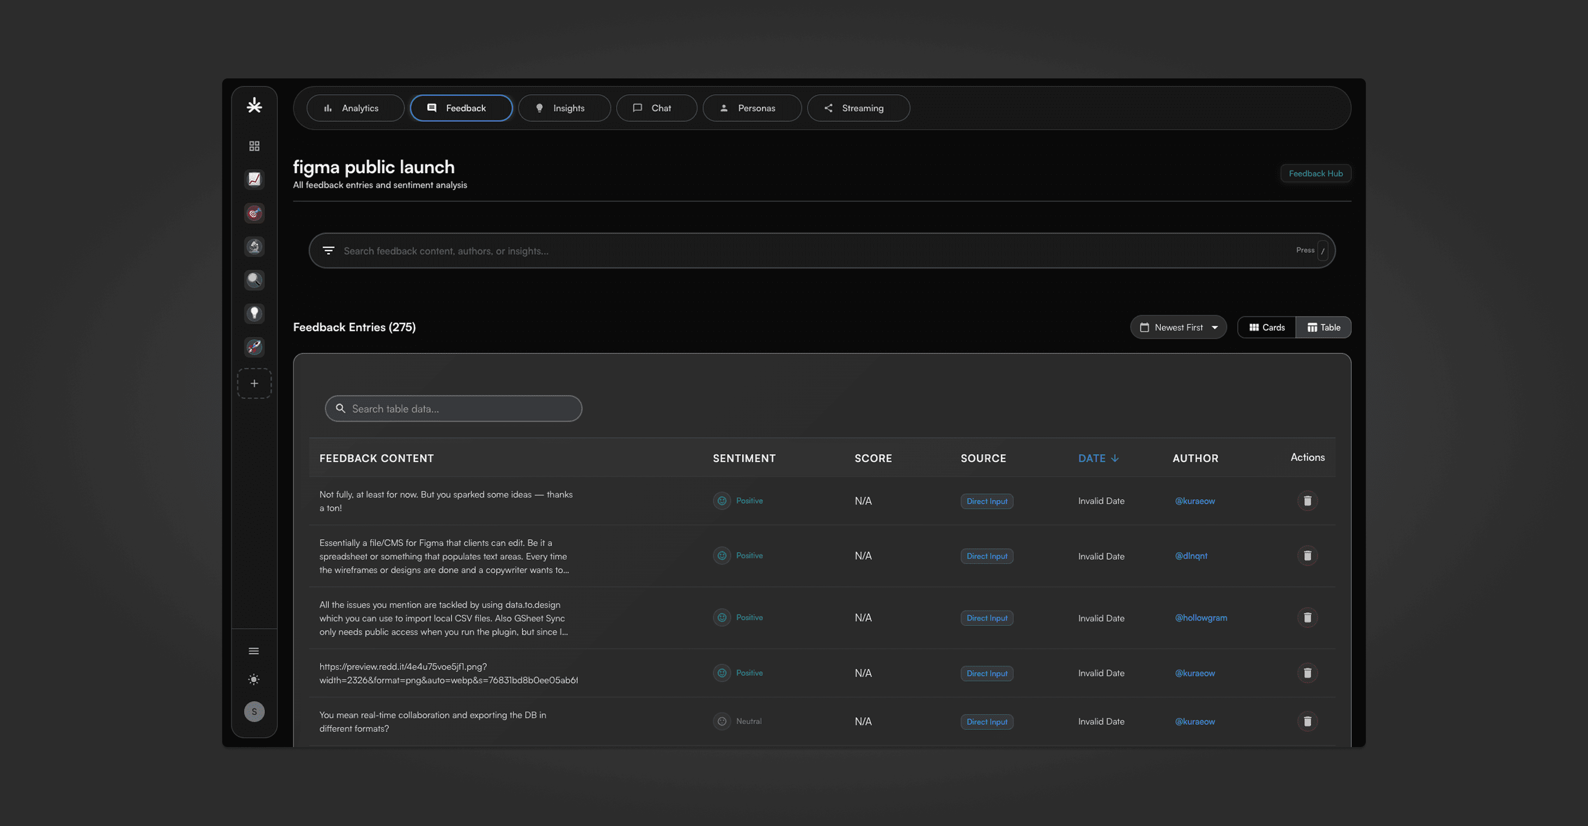1588x826 pixels.
Task: Open the rocket project icon in sidebar
Action: (254, 347)
